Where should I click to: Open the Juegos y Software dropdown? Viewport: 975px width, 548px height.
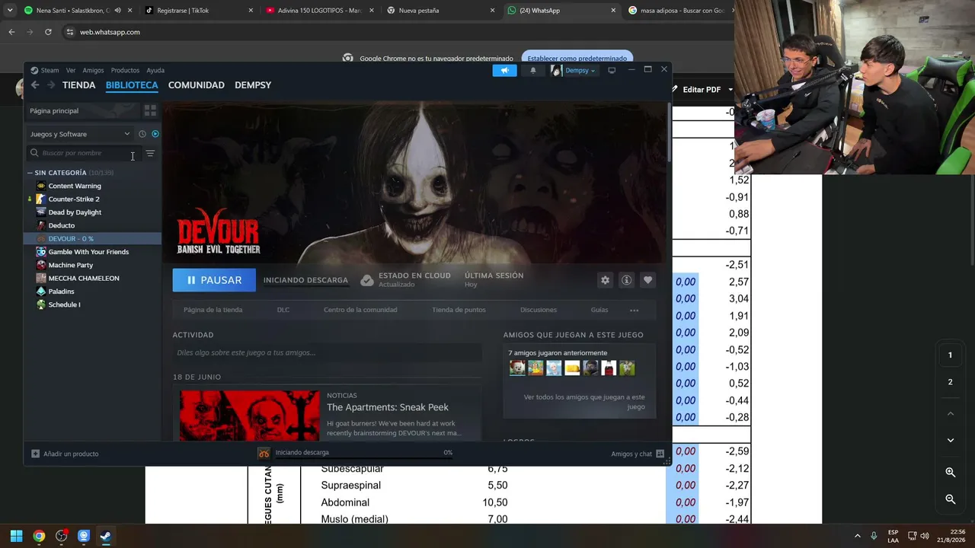click(80, 134)
